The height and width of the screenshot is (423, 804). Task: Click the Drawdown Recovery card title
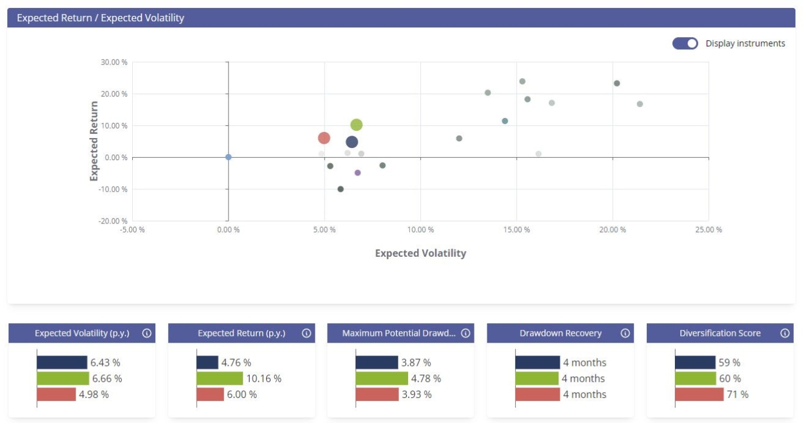560,333
